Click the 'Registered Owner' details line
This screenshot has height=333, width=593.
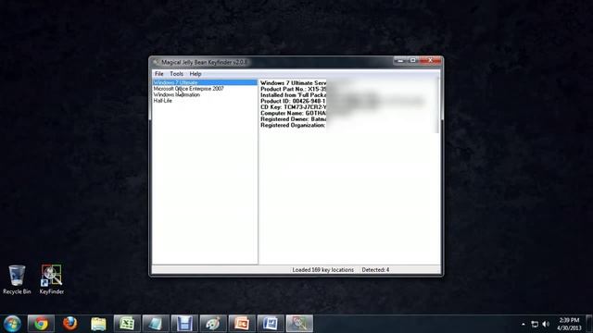293,119
